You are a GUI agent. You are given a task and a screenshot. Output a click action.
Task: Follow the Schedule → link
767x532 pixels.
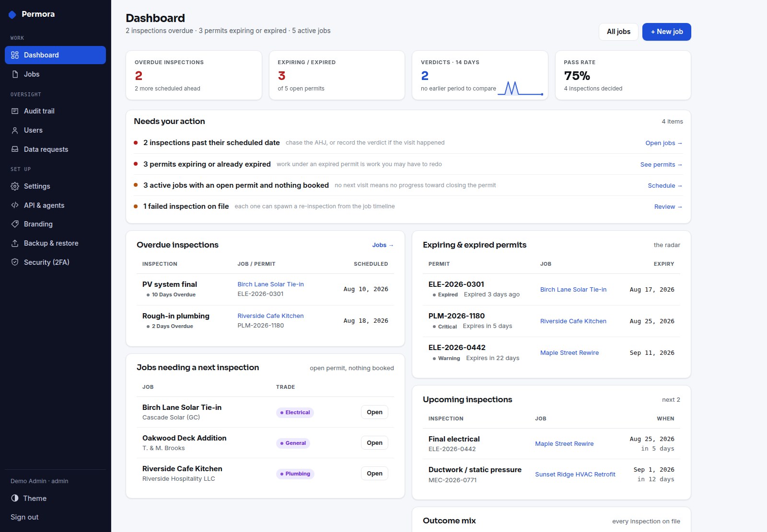pos(665,186)
